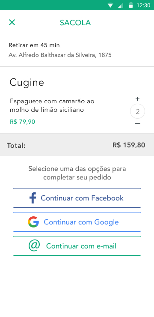Tap the quantity circle showing 2
The width and height of the screenshot is (154, 317).
coord(137,111)
